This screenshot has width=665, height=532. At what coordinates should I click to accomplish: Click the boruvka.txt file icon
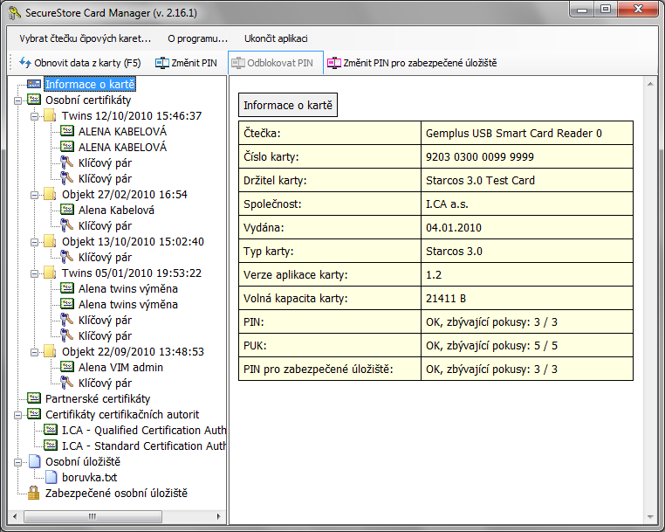(x=51, y=477)
